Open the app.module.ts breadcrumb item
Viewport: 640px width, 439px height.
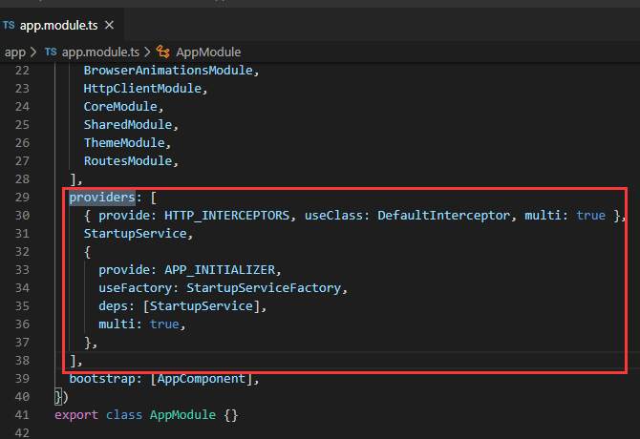click(x=100, y=52)
